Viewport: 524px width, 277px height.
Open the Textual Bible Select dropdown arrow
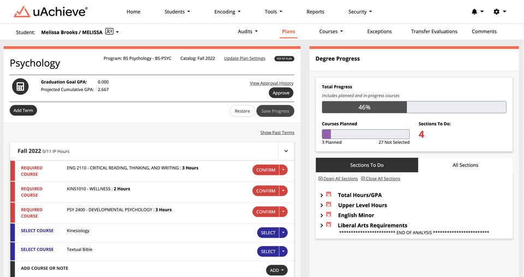point(283,251)
